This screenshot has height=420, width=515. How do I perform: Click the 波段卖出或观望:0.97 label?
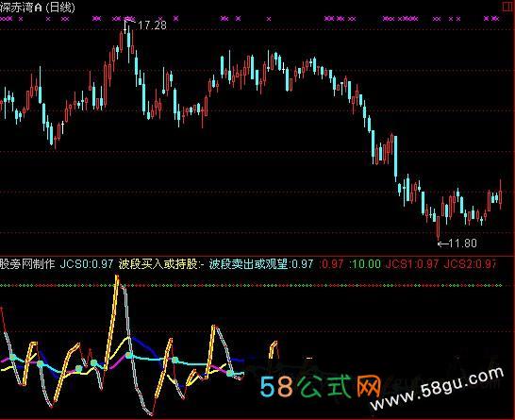pyautogui.click(x=261, y=264)
